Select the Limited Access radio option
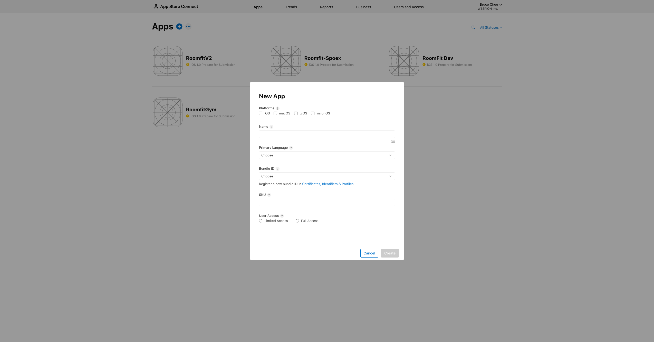This screenshot has width=654, height=342. (261, 221)
